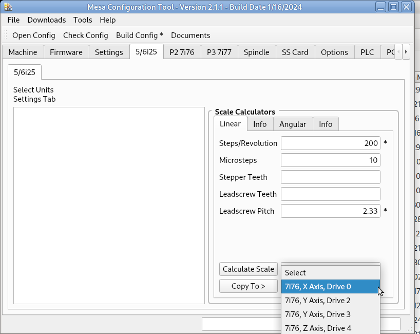Image resolution: width=420 pixels, height=334 pixels.
Task: Choose 7i76, Y Axis, Drive 3
Action: [x=331, y=314]
